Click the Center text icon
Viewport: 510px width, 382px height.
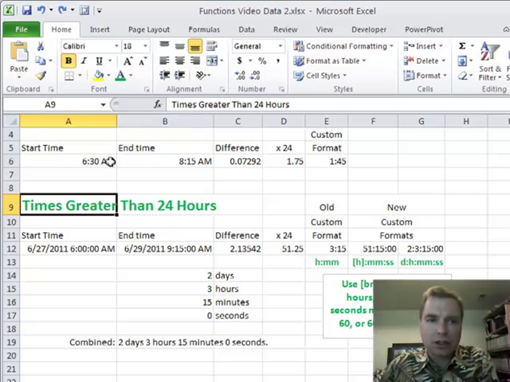180,60
